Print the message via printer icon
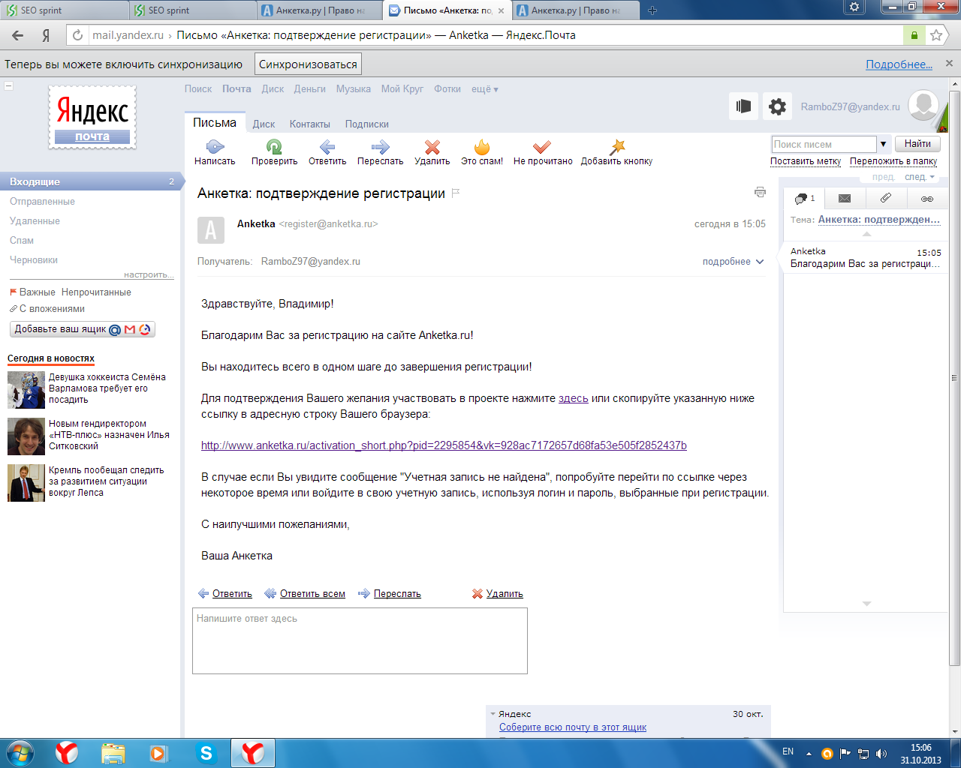 [x=760, y=192]
